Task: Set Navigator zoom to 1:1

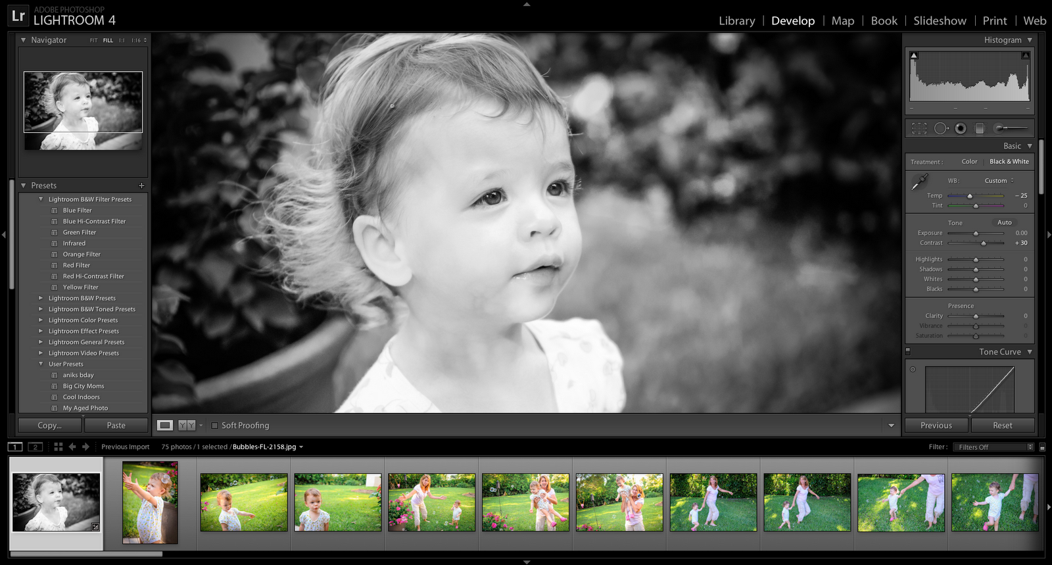Action: click(122, 40)
